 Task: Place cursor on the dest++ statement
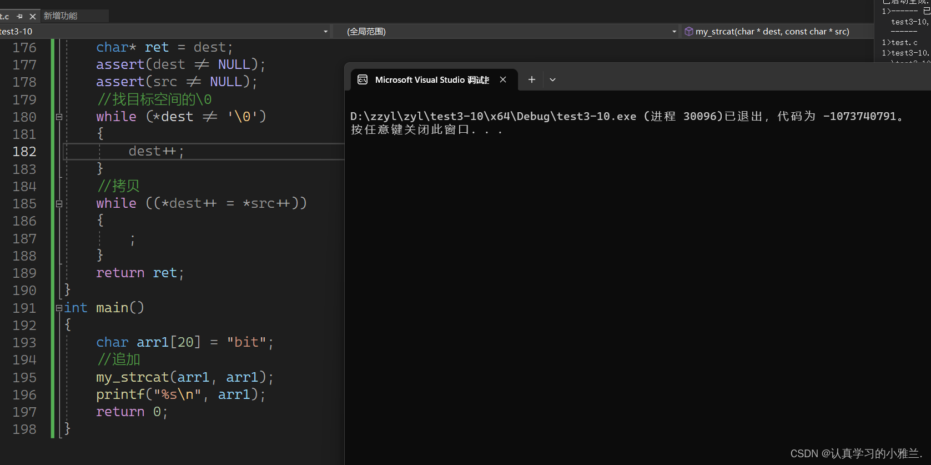[x=156, y=152]
